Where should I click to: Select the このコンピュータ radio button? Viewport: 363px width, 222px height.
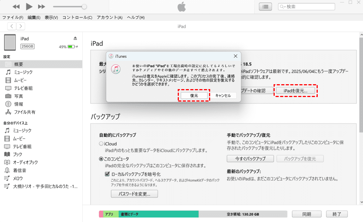coord(101,159)
